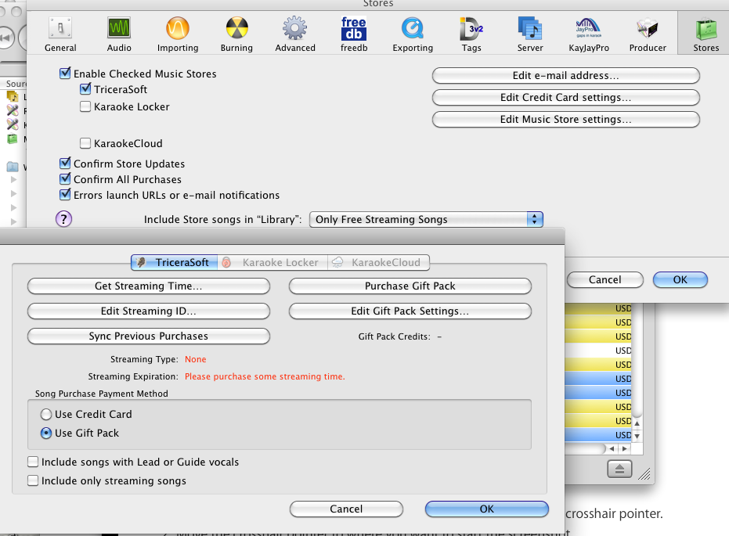Select the Burning preferences icon
The height and width of the screenshot is (536, 729).
click(236, 34)
